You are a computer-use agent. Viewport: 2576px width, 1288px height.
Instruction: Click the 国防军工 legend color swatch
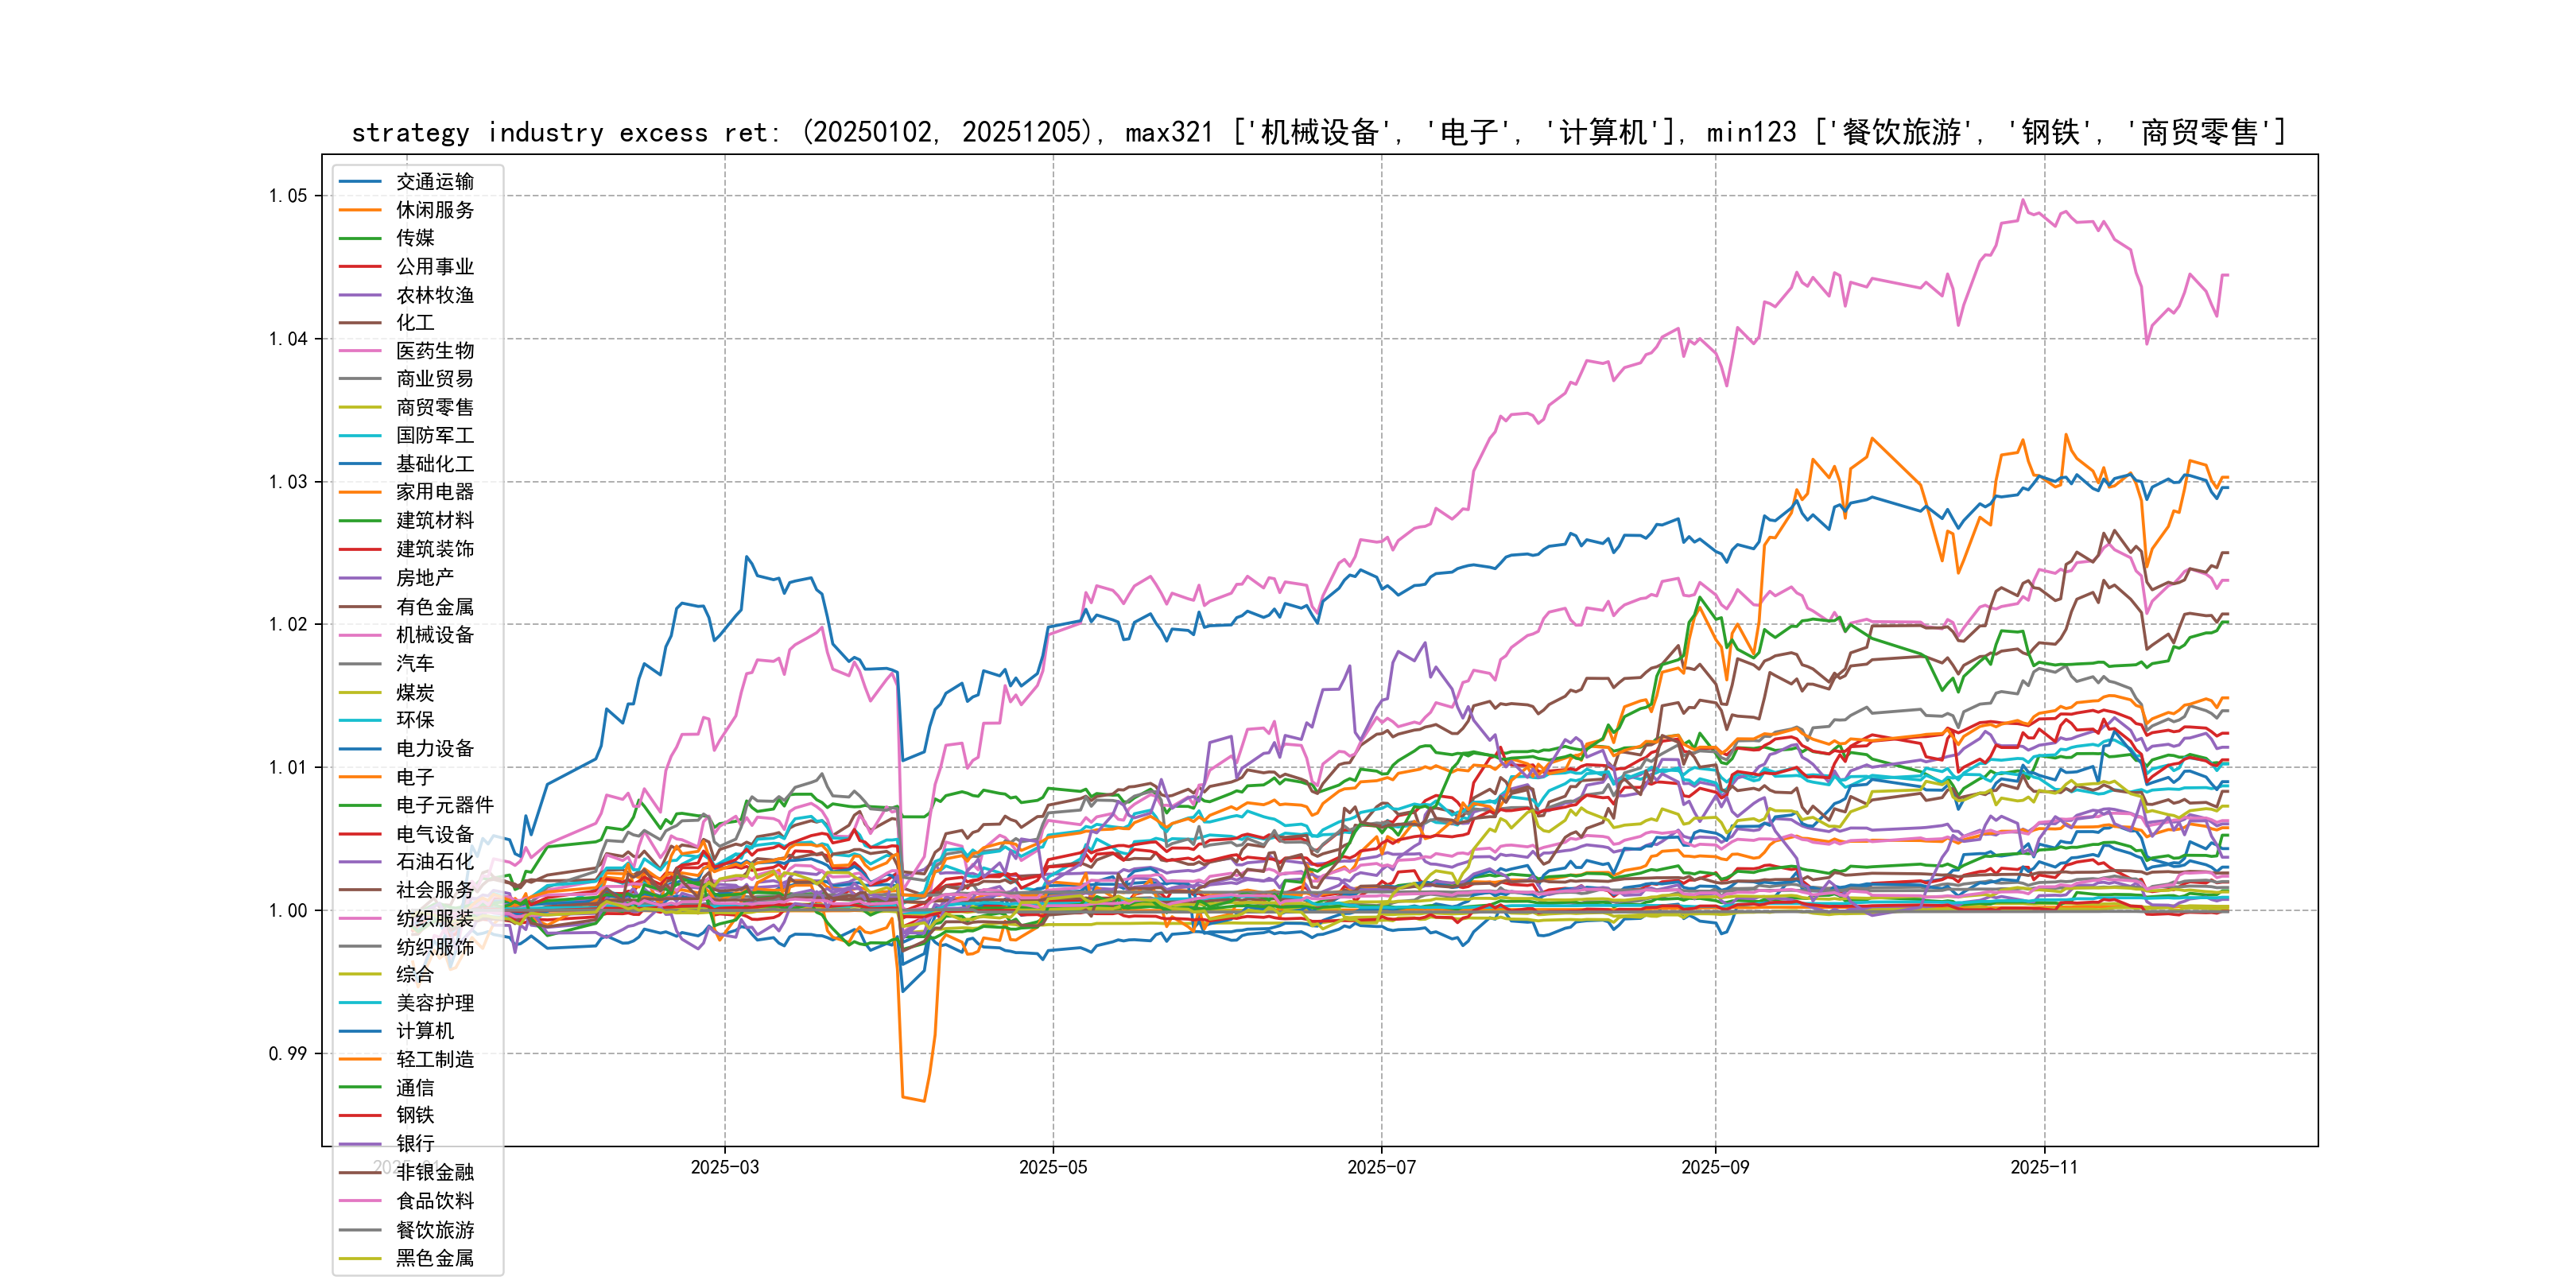click(360, 436)
